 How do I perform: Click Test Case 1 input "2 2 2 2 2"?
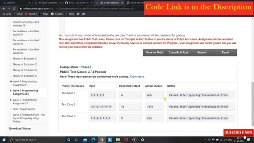pyautogui.click(x=102, y=95)
